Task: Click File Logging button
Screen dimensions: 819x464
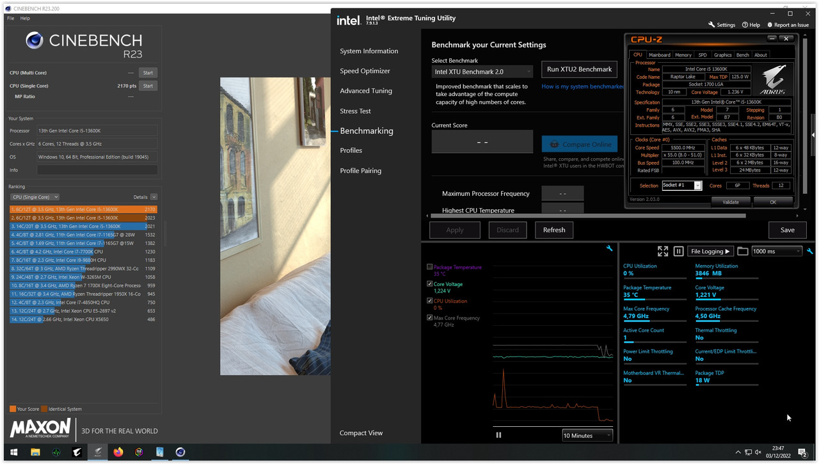Action: click(710, 252)
